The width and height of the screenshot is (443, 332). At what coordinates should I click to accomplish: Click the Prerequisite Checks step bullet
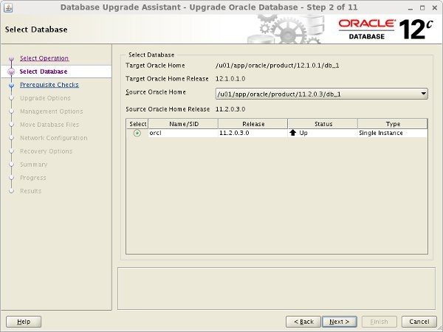click(11, 85)
